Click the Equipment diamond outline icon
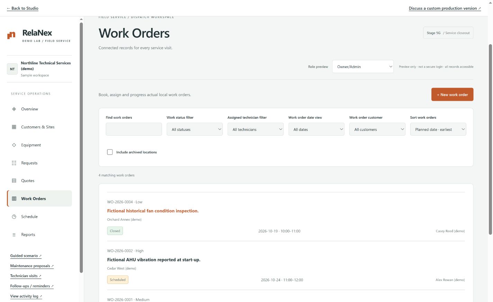The height and width of the screenshot is (302, 493). pos(14,145)
